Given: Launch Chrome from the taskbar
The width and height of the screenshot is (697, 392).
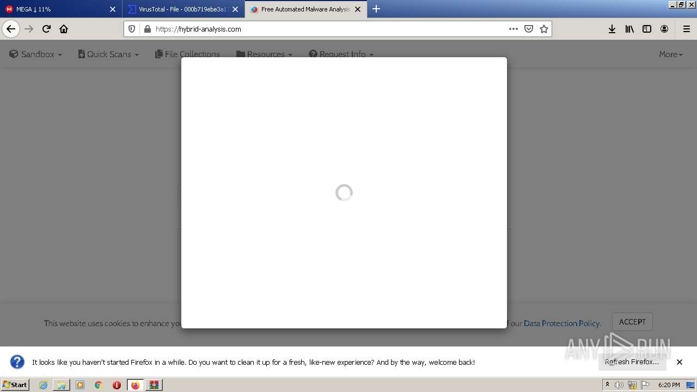Looking at the screenshot, I should 99,385.
